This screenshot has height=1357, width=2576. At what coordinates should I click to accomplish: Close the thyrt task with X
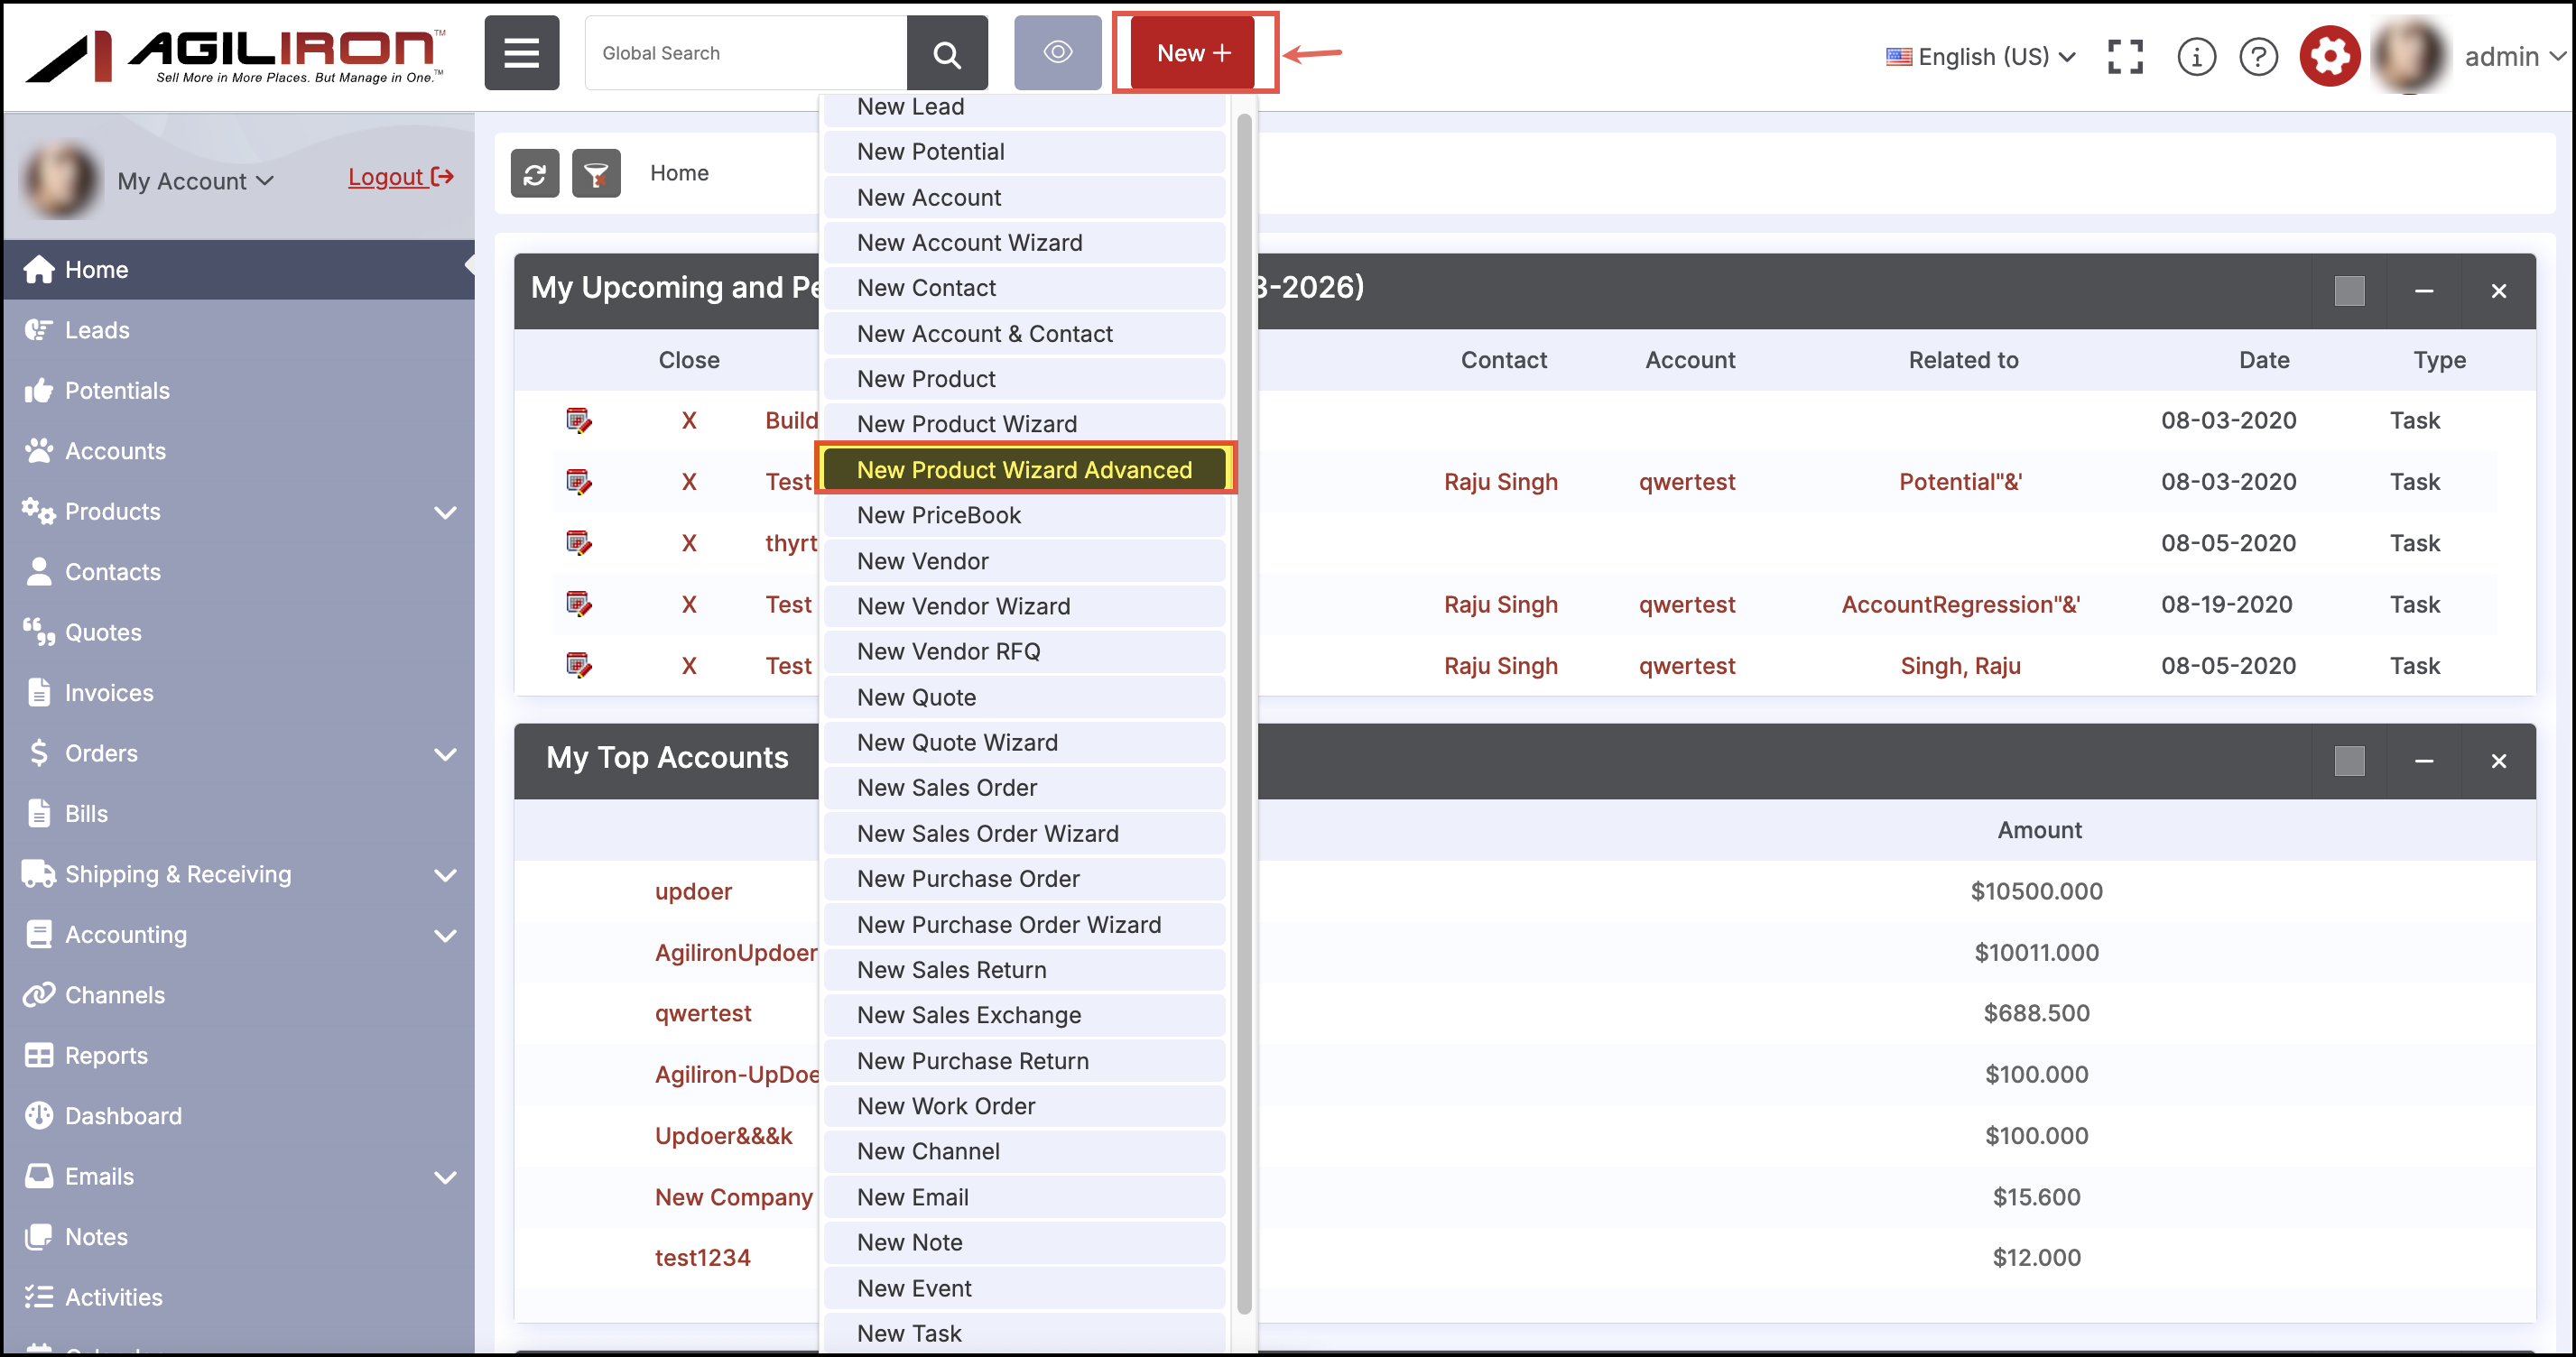click(x=689, y=543)
